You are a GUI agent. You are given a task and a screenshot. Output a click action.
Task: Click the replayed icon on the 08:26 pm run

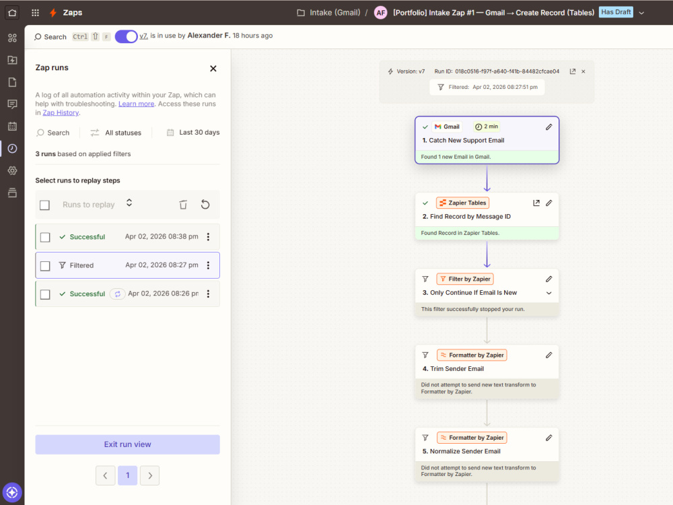tap(117, 294)
